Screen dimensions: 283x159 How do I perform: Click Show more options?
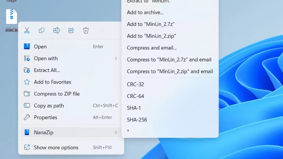tap(56, 148)
